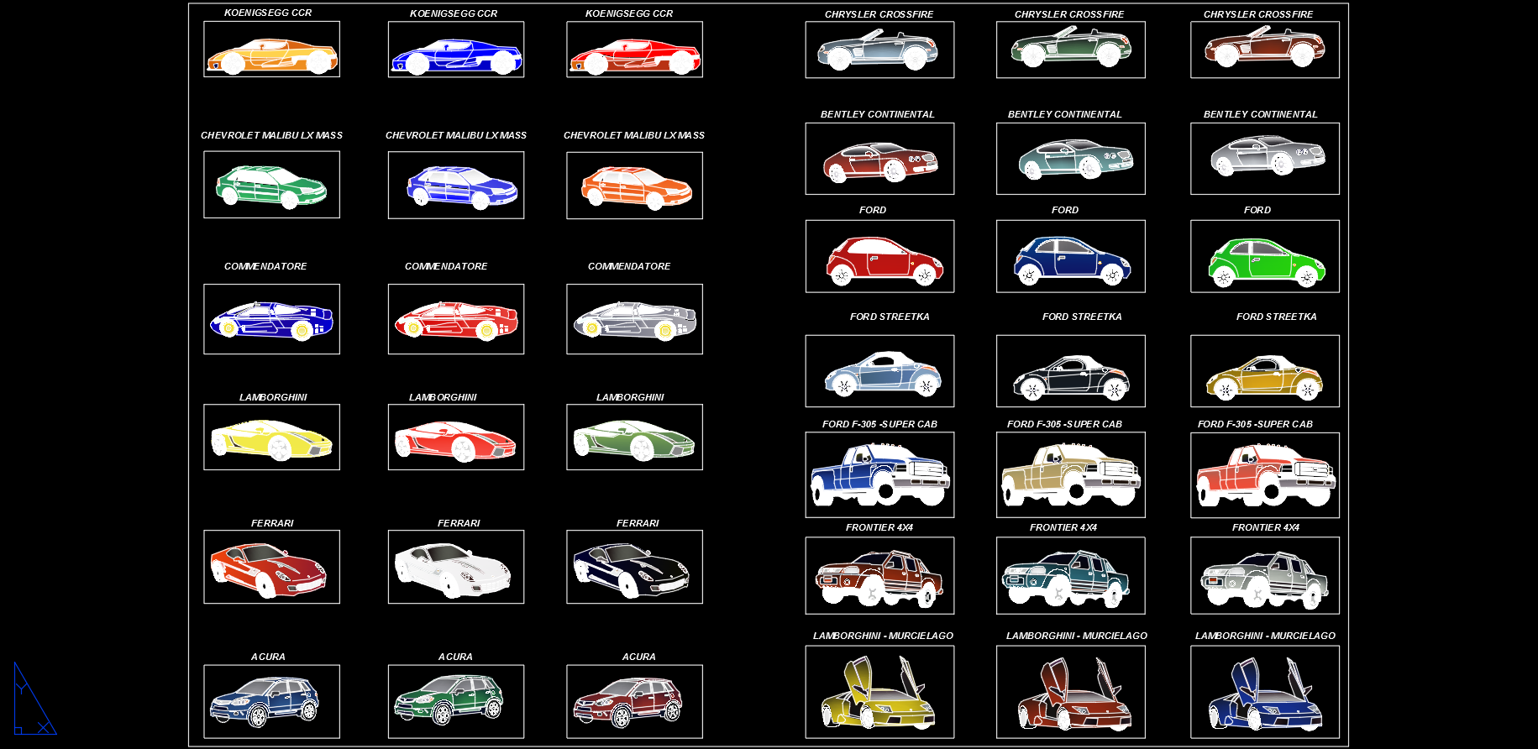Viewport: 1538px width, 749px height.
Task: Select the red Koenigsegg CCR car
Action: pyautogui.click(x=635, y=57)
